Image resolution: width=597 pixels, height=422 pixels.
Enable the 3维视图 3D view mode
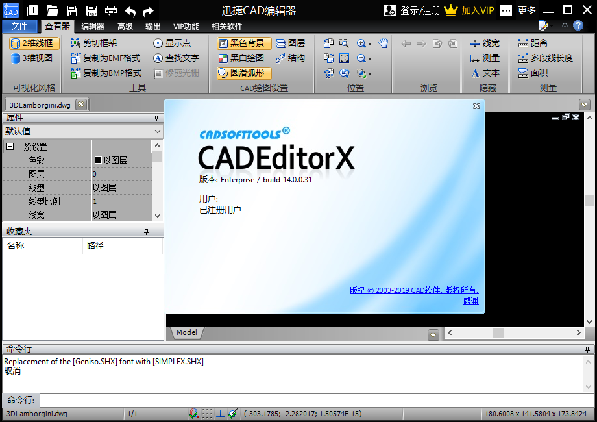[32, 58]
